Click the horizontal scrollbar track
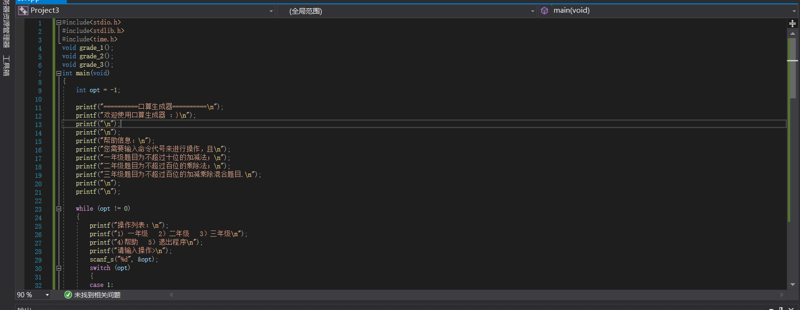This screenshot has height=310, width=800. (476, 295)
